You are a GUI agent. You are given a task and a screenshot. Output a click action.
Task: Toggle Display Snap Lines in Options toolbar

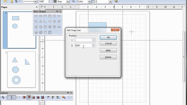coord(14,97)
